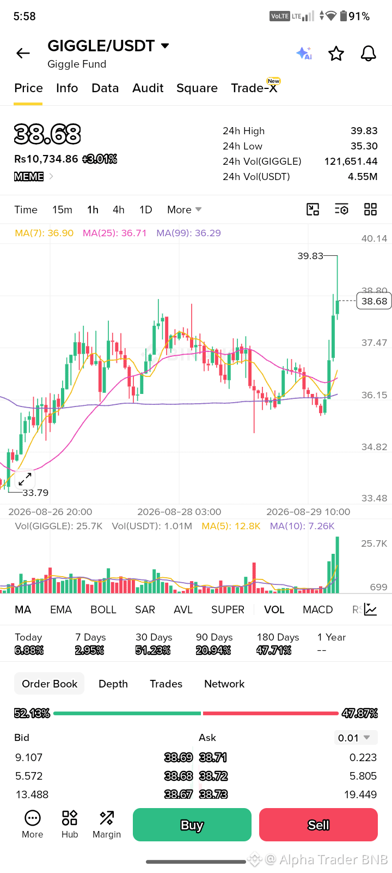Switch to the Info tab
This screenshot has height=873, width=392.
(x=67, y=88)
